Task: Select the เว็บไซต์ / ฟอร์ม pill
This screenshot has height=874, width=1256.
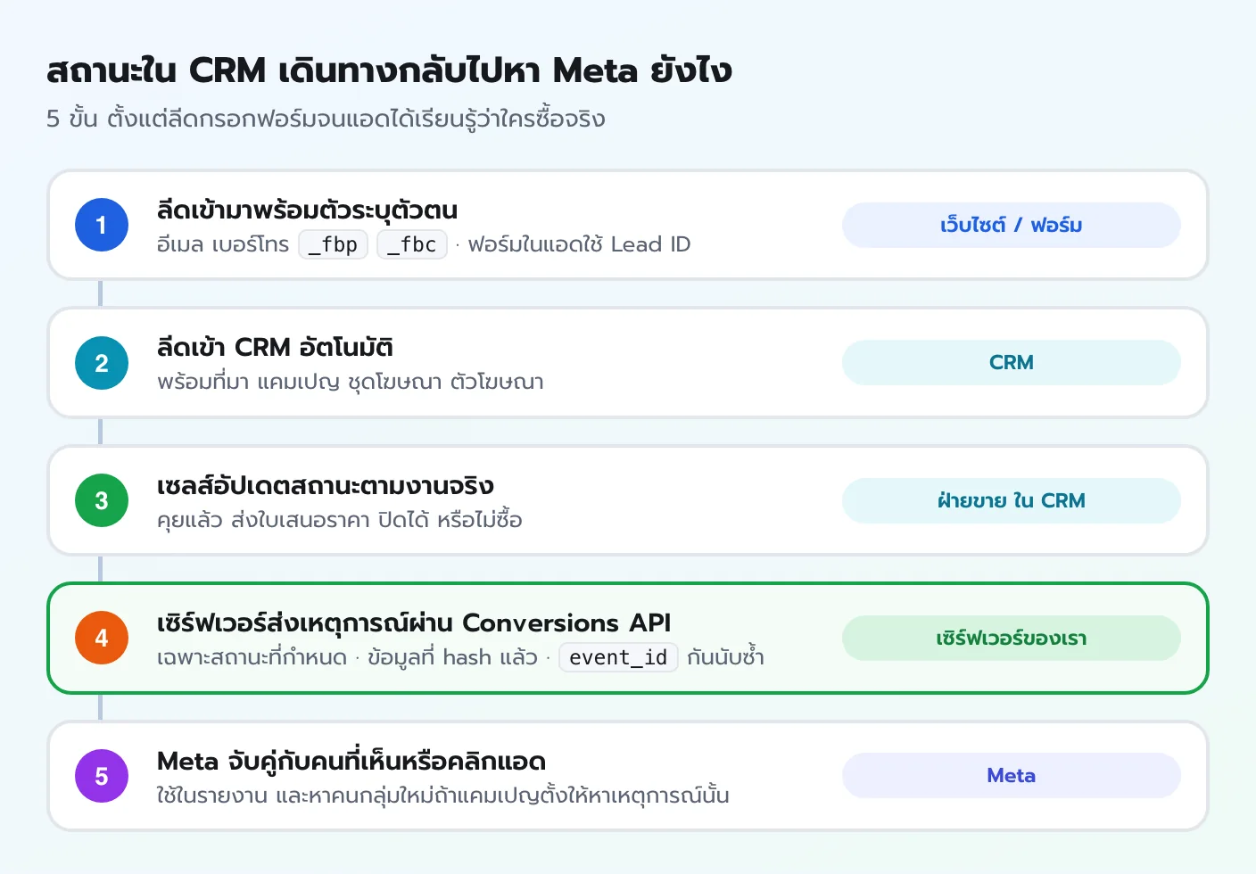Action: [1011, 225]
